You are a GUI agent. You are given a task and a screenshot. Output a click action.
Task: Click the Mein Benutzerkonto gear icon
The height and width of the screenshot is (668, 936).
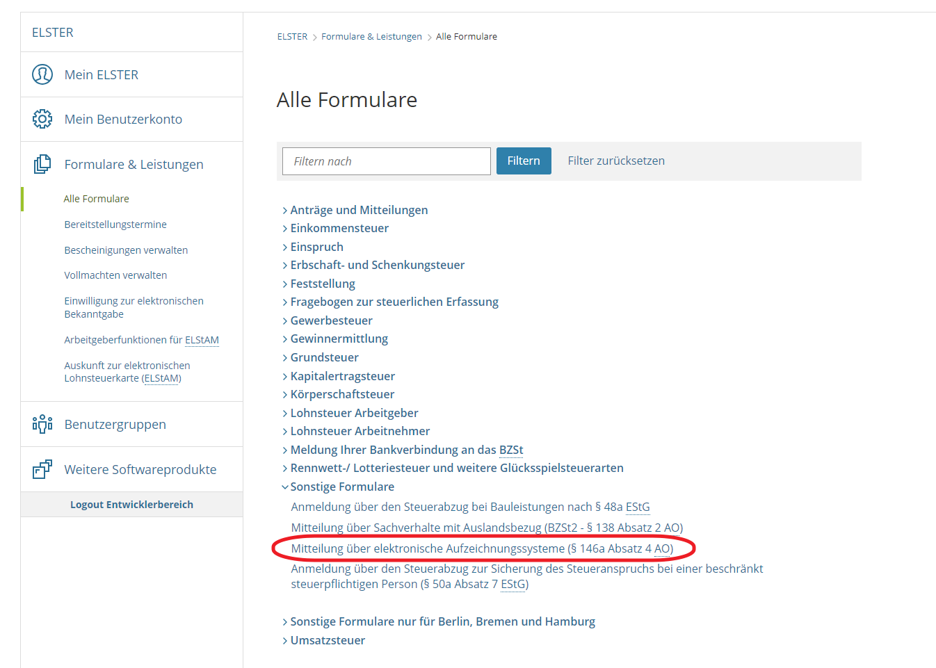42,119
